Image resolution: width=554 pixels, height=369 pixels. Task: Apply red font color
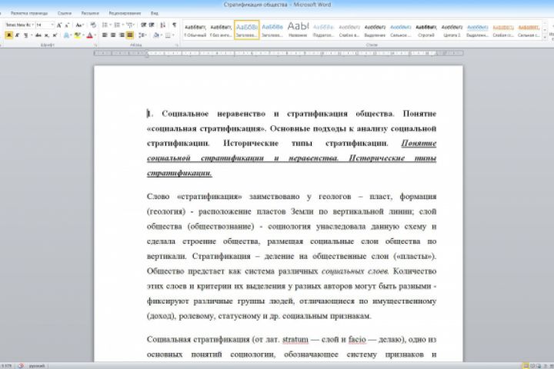click(90, 35)
